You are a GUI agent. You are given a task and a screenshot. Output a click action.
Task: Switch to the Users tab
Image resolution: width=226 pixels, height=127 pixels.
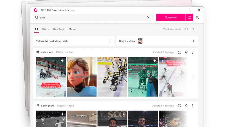[x=45, y=29]
